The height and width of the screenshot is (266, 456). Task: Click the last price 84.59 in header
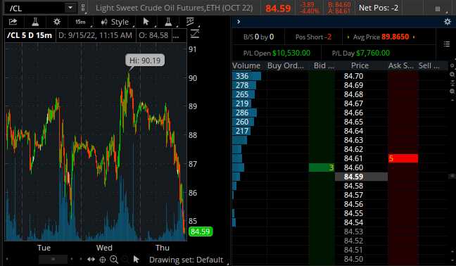[x=278, y=8]
